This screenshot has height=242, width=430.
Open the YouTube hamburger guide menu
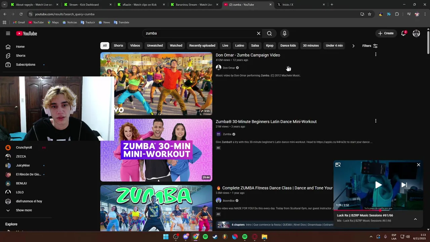click(x=8, y=33)
